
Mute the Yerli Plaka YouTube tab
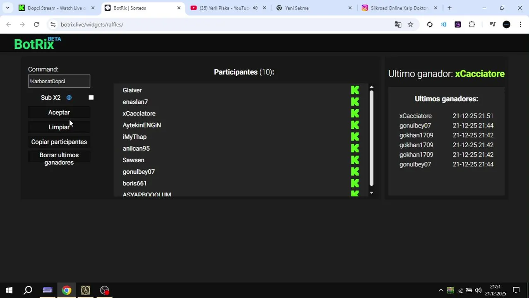tap(255, 8)
